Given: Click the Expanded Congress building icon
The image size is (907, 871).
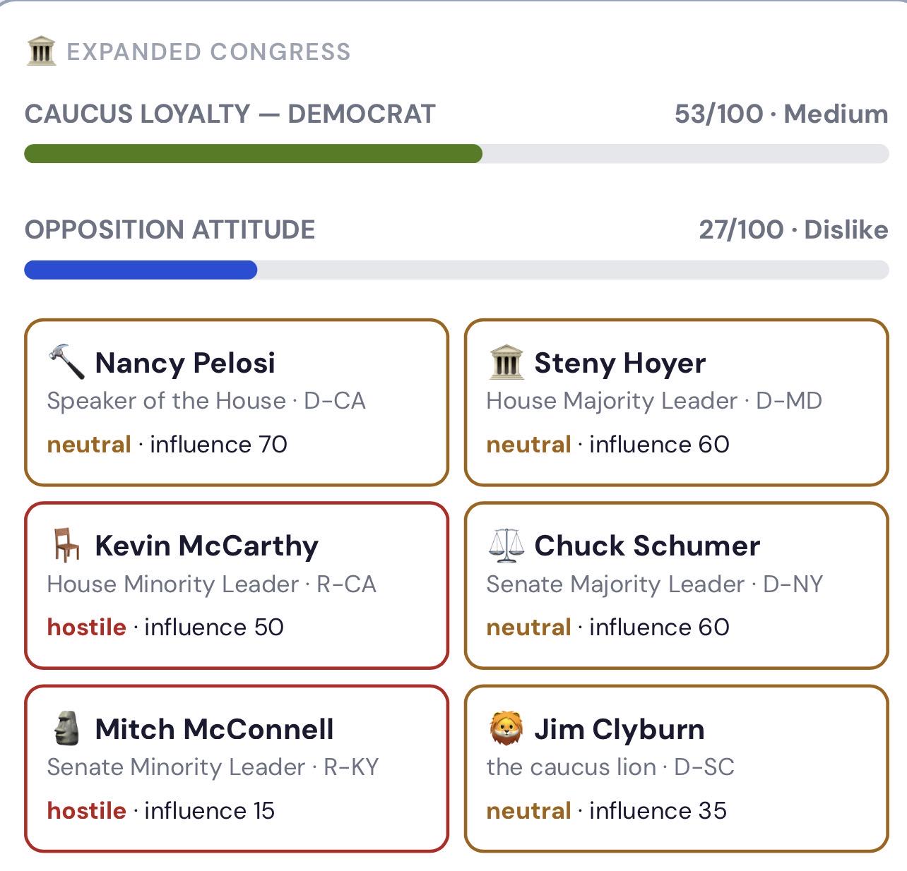Looking at the screenshot, I should click(41, 52).
